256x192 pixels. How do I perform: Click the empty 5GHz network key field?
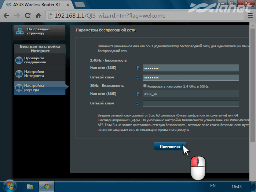click(191, 104)
